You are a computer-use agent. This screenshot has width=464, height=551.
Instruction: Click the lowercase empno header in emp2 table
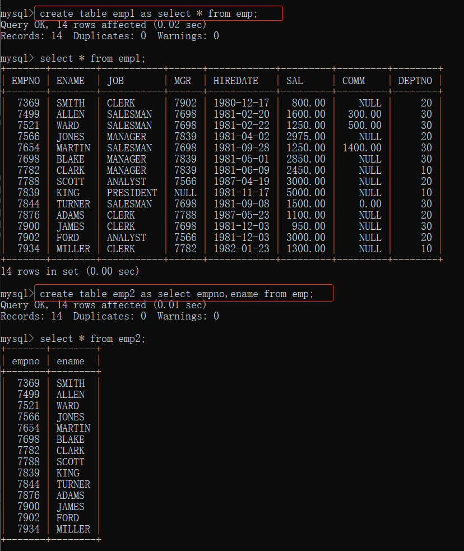pos(26,361)
